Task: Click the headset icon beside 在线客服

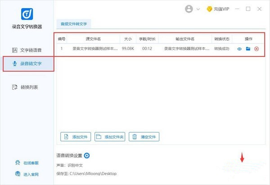Action: click(18, 163)
